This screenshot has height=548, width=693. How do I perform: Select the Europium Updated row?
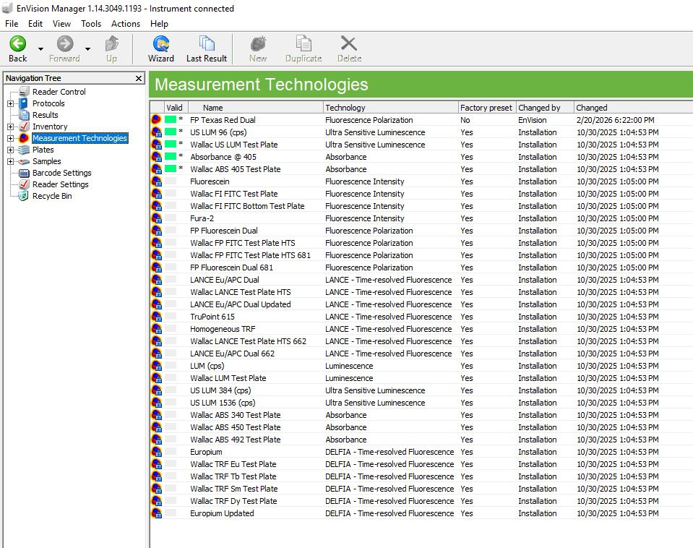222,513
